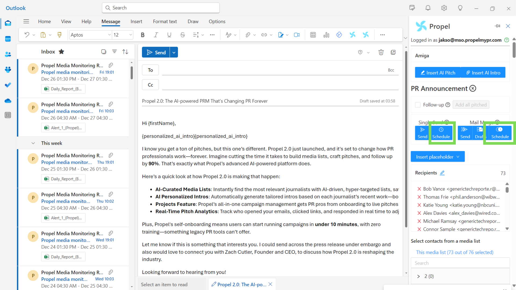Remove Alex Davies from recipients

pyautogui.click(x=419, y=213)
